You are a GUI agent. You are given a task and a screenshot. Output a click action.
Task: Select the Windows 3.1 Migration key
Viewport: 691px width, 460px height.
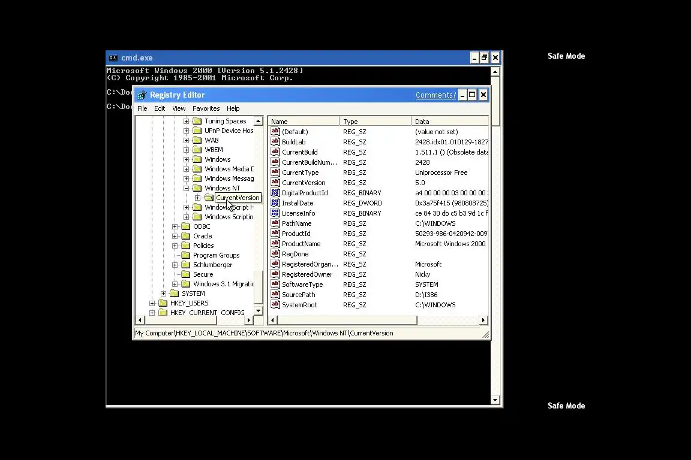point(223,284)
